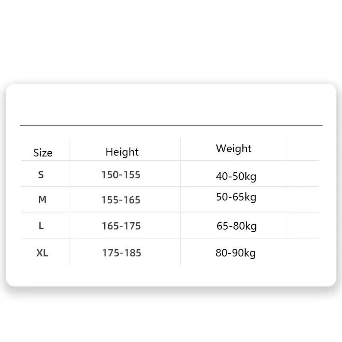Select the S size cell
342x342 pixels.
41,174
